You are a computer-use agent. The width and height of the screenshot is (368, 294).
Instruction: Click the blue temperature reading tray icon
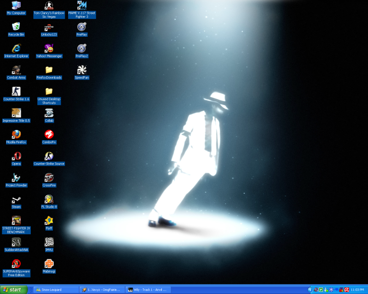pos(336,290)
